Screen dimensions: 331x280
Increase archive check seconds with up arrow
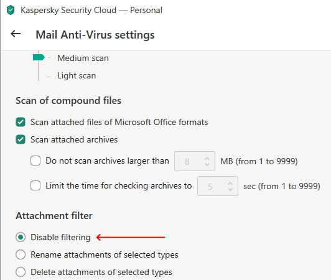coord(230,184)
